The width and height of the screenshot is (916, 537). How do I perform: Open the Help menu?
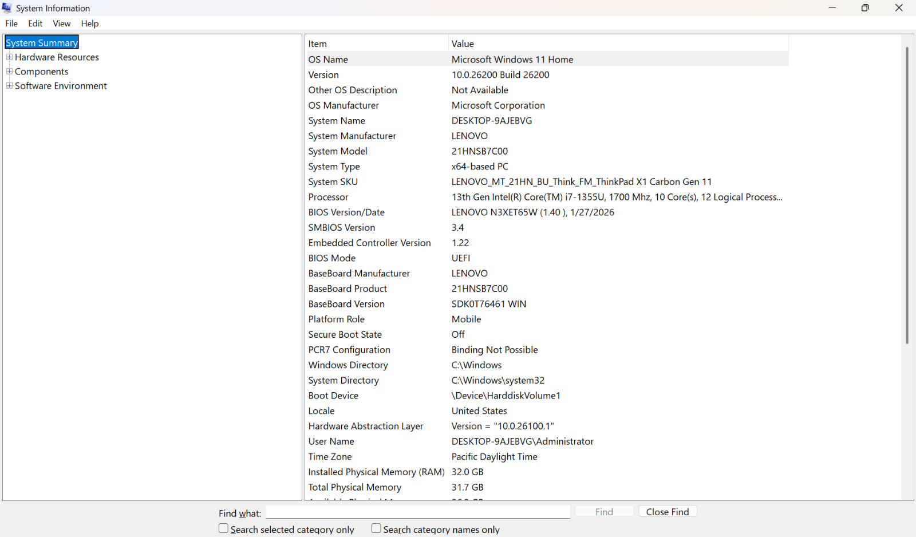[90, 23]
